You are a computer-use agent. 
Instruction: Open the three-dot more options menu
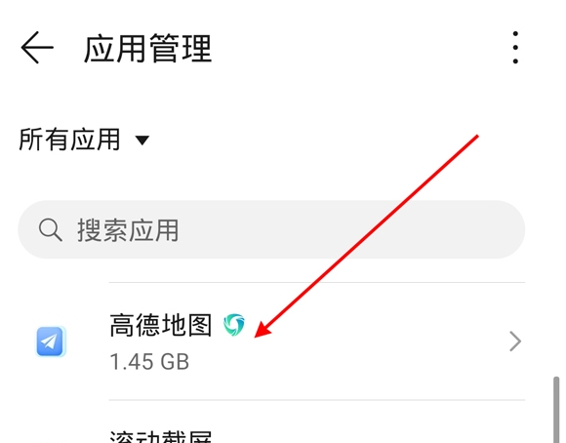click(515, 47)
